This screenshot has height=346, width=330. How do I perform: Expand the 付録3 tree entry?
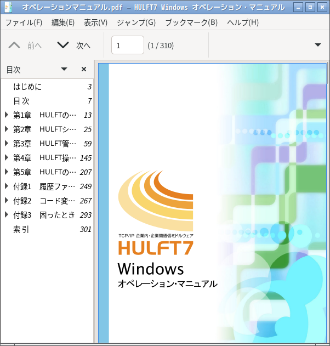[7, 215]
